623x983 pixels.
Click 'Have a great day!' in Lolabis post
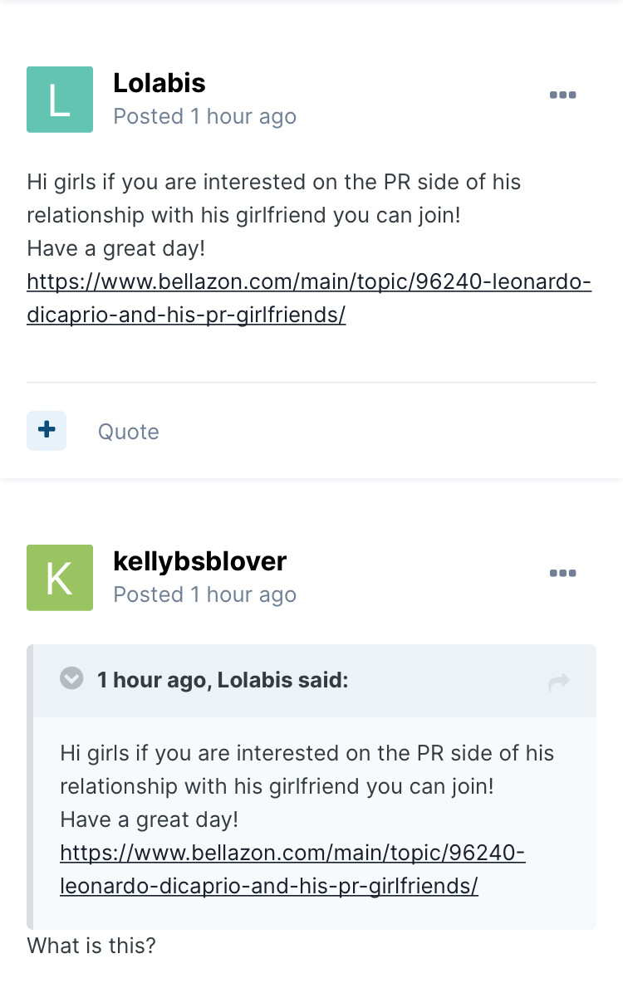tap(115, 248)
